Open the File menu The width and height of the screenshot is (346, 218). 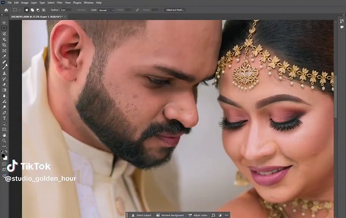pyautogui.click(x=9, y=3)
